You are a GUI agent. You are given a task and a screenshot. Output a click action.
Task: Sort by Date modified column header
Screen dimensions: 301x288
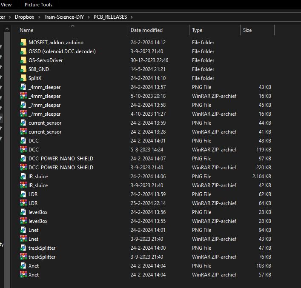(x=146, y=30)
